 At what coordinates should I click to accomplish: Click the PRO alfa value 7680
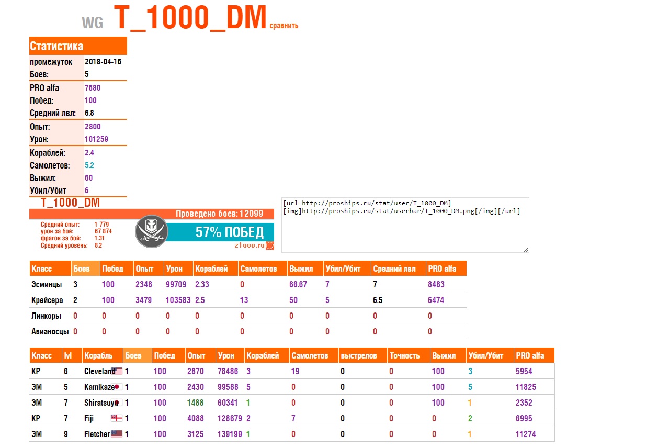(x=93, y=88)
